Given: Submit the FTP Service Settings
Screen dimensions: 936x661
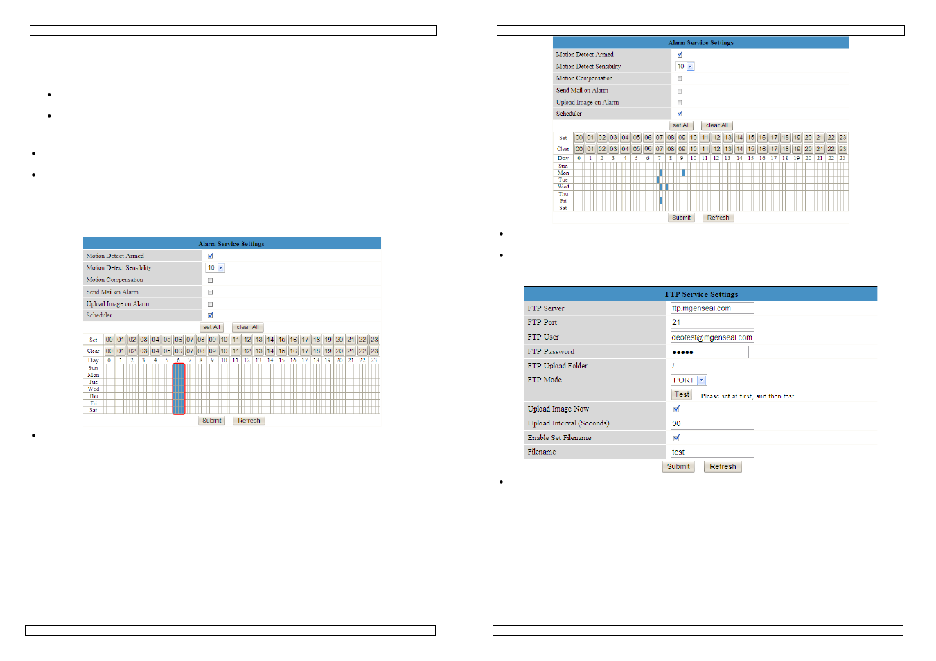Looking at the screenshot, I should [x=678, y=466].
